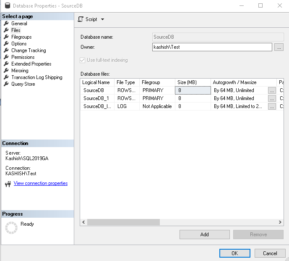Screen dimensions: 289x261
Task: Edit autogrowth for SourceDB_1 row via ellipsis
Action: click(x=272, y=98)
